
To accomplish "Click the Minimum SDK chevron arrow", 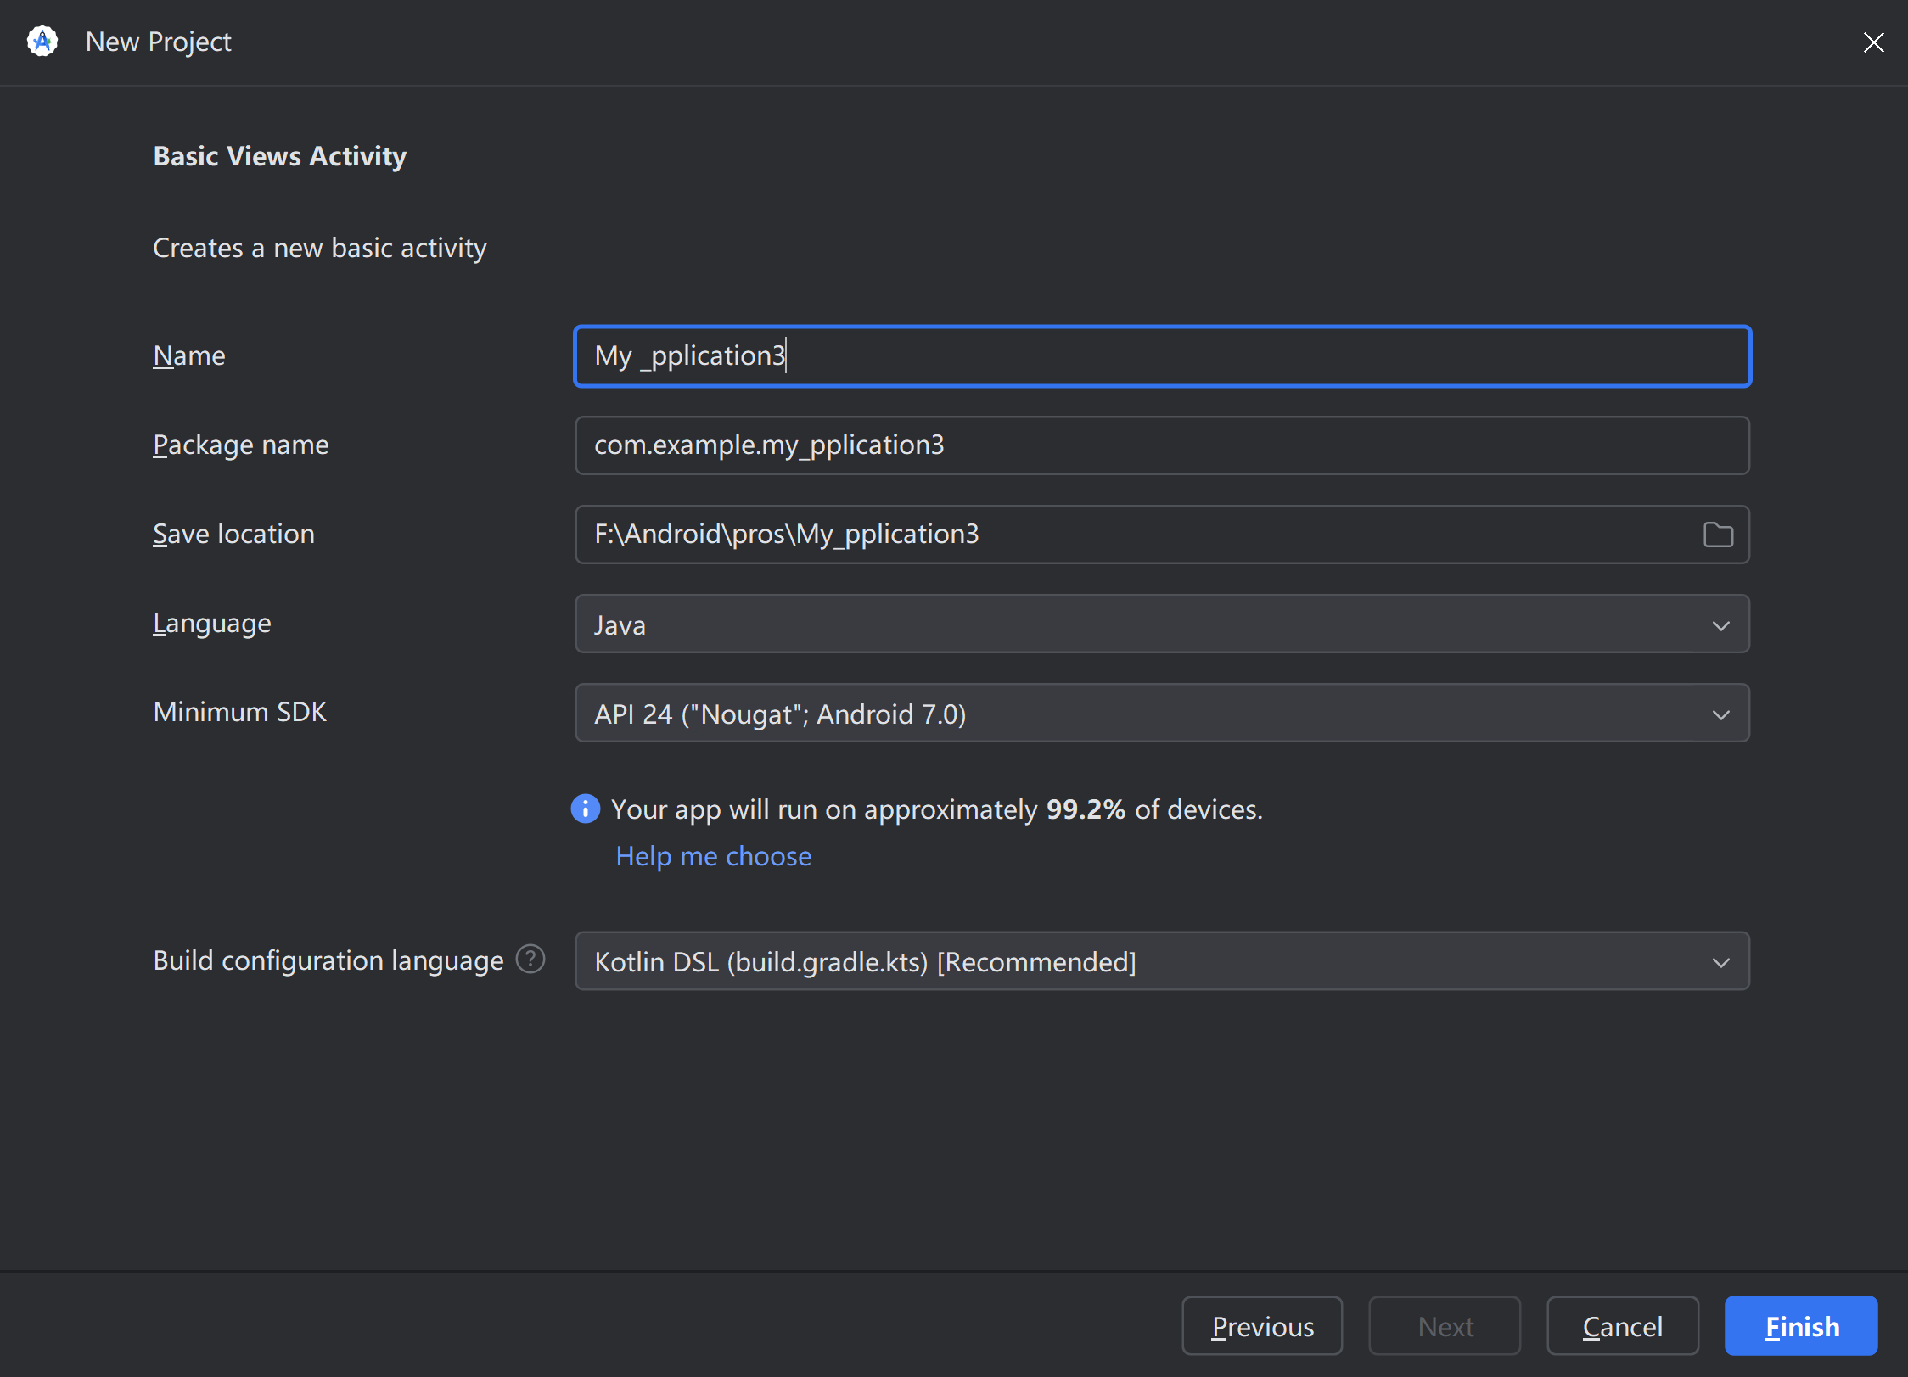I will 1720,715.
